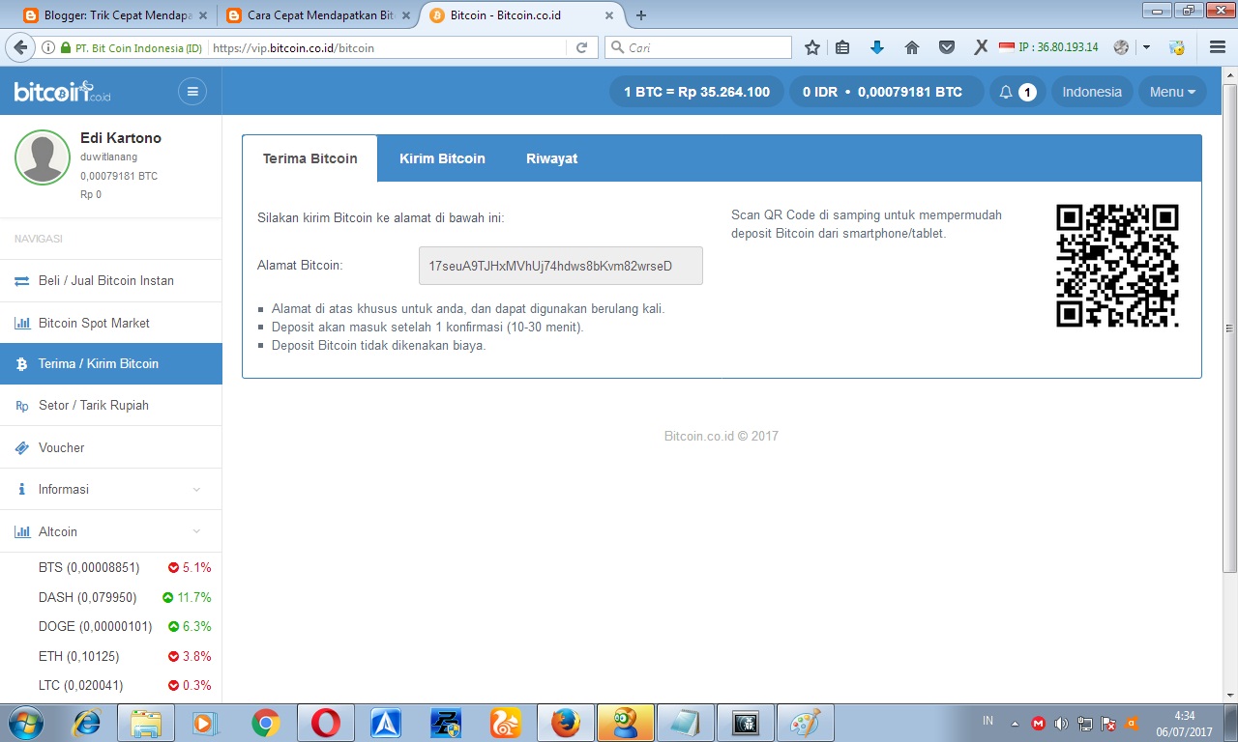Click the X extension icon in toolbar
The width and height of the screenshot is (1238, 742).
click(980, 47)
